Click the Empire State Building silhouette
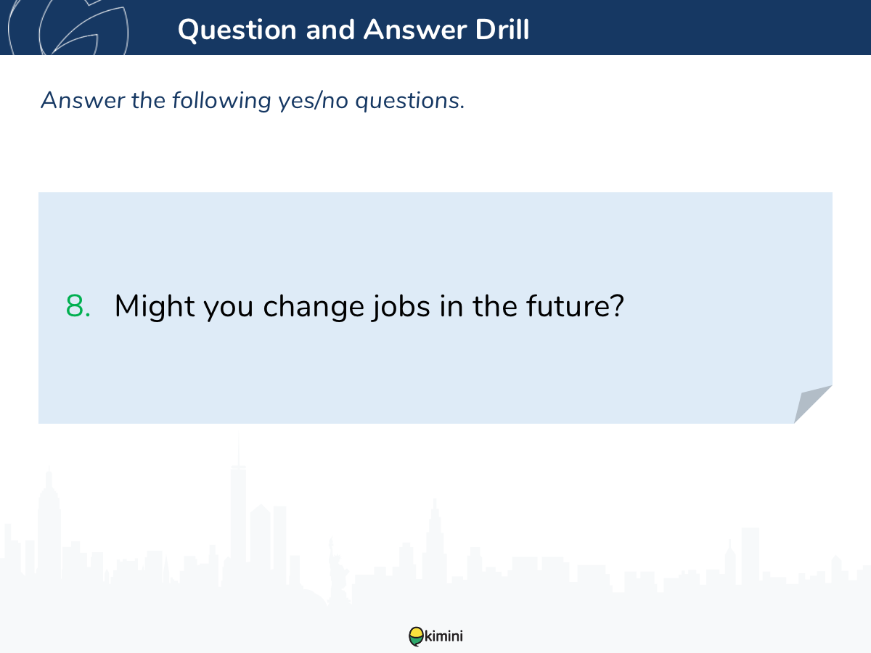871x653 pixels. 49,522
